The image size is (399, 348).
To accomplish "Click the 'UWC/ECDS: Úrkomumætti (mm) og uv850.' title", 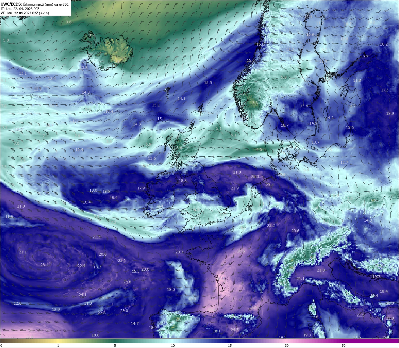I will click(35, 4).
